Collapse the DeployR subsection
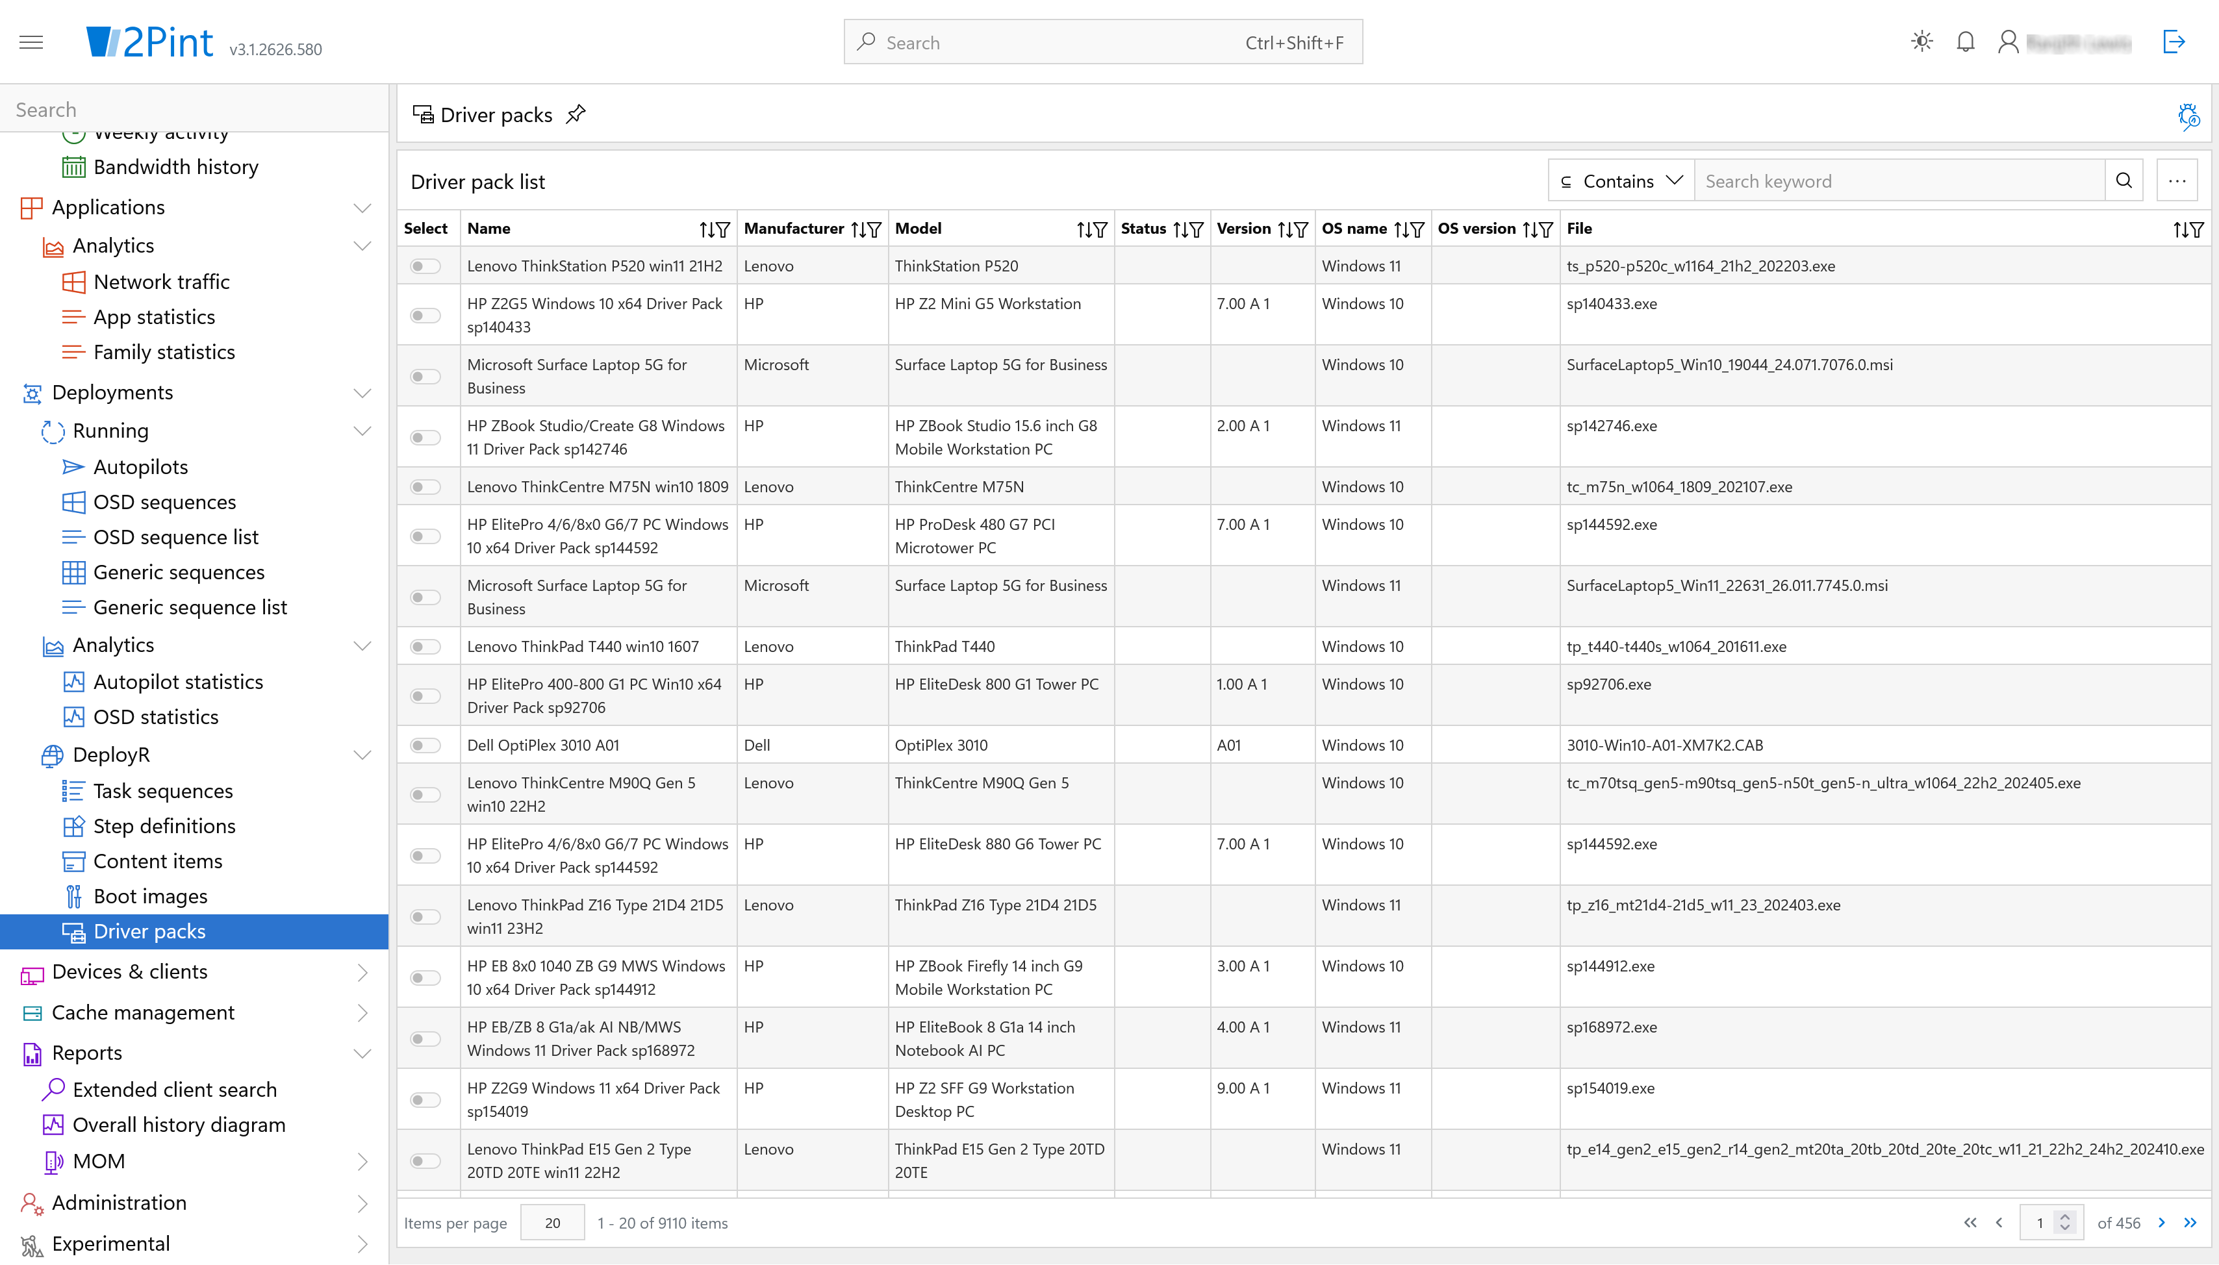The image size is (2219, 1265). (362, 755)
